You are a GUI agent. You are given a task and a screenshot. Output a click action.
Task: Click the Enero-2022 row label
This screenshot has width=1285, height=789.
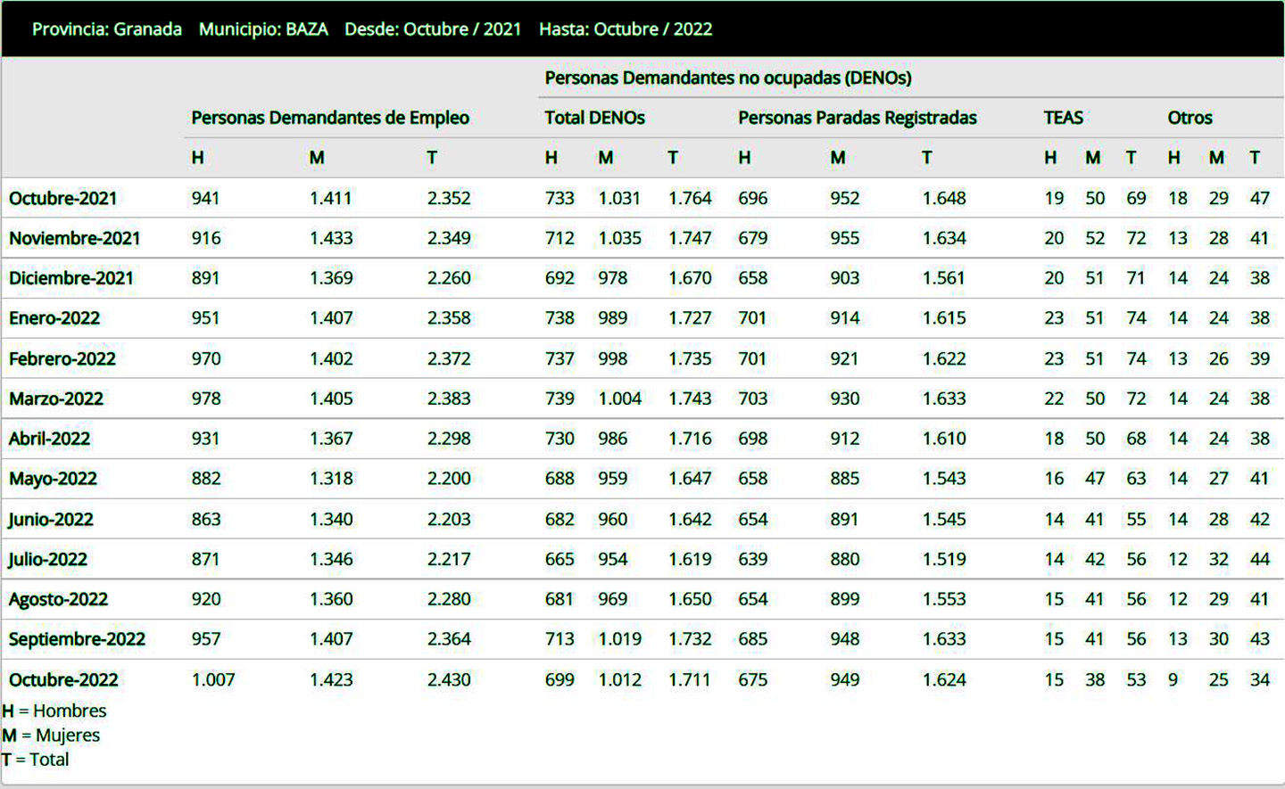coord(54,318)
